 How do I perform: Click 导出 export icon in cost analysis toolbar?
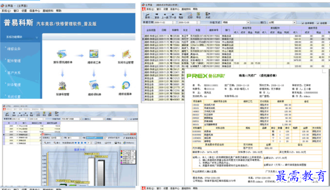pos(198,15)
